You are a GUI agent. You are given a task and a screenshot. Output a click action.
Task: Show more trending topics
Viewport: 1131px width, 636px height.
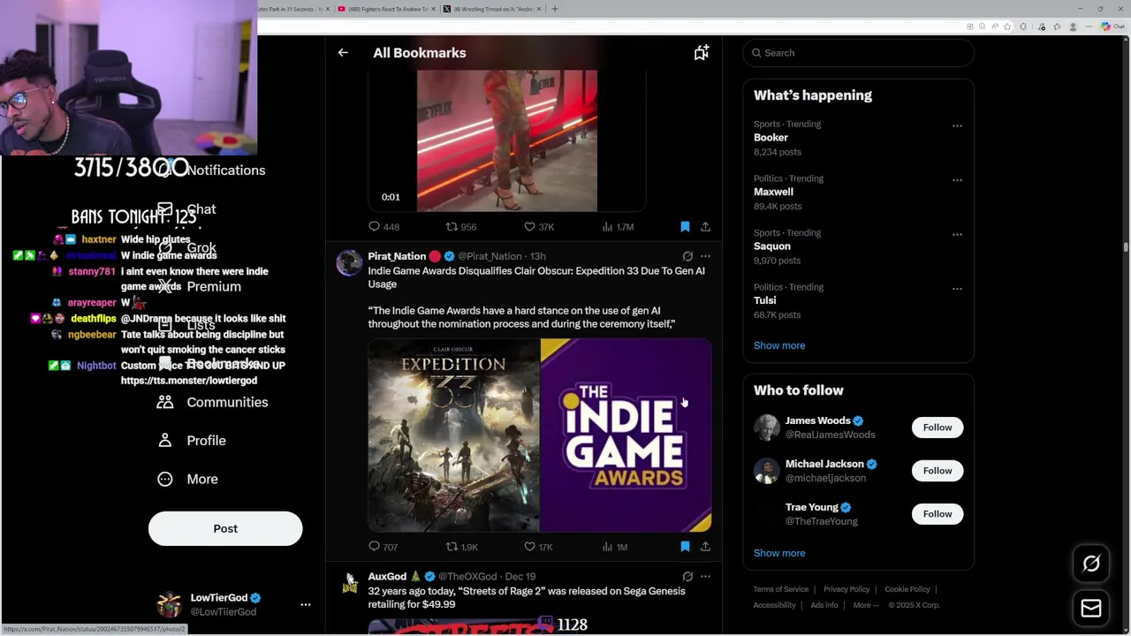779,345
